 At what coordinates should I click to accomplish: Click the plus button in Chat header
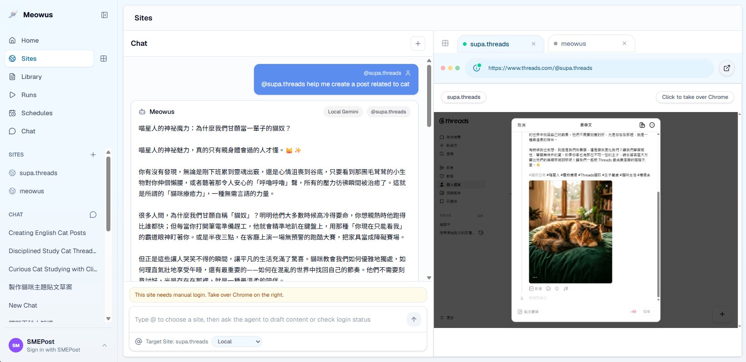pyautogui.click(x=418, y=44)
